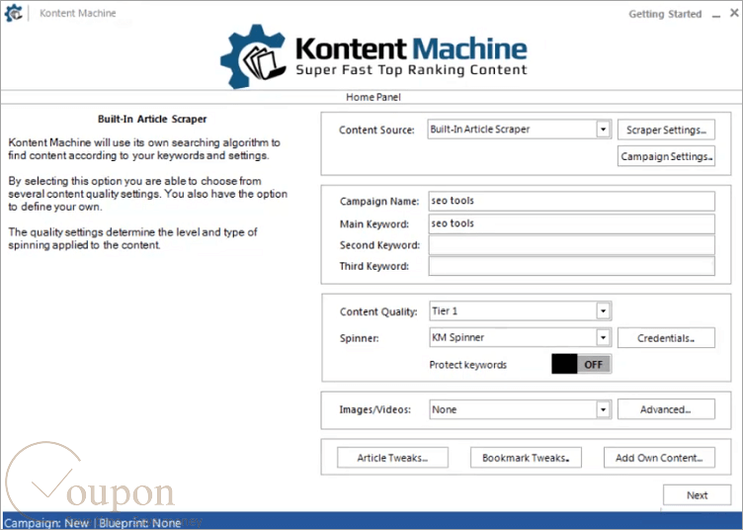The height and width of the screenshot is (530, 743).
Task: Click the Kontent Machine title bar text
Action: [78, 13]
